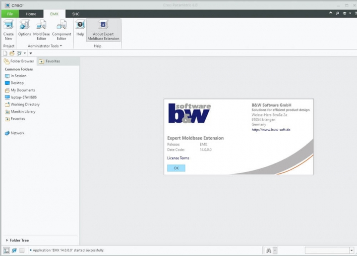Click the B&W Software GmbH title text
This screenshot has height=256, width=357.
pyautogui.click(x=271, y=105)
